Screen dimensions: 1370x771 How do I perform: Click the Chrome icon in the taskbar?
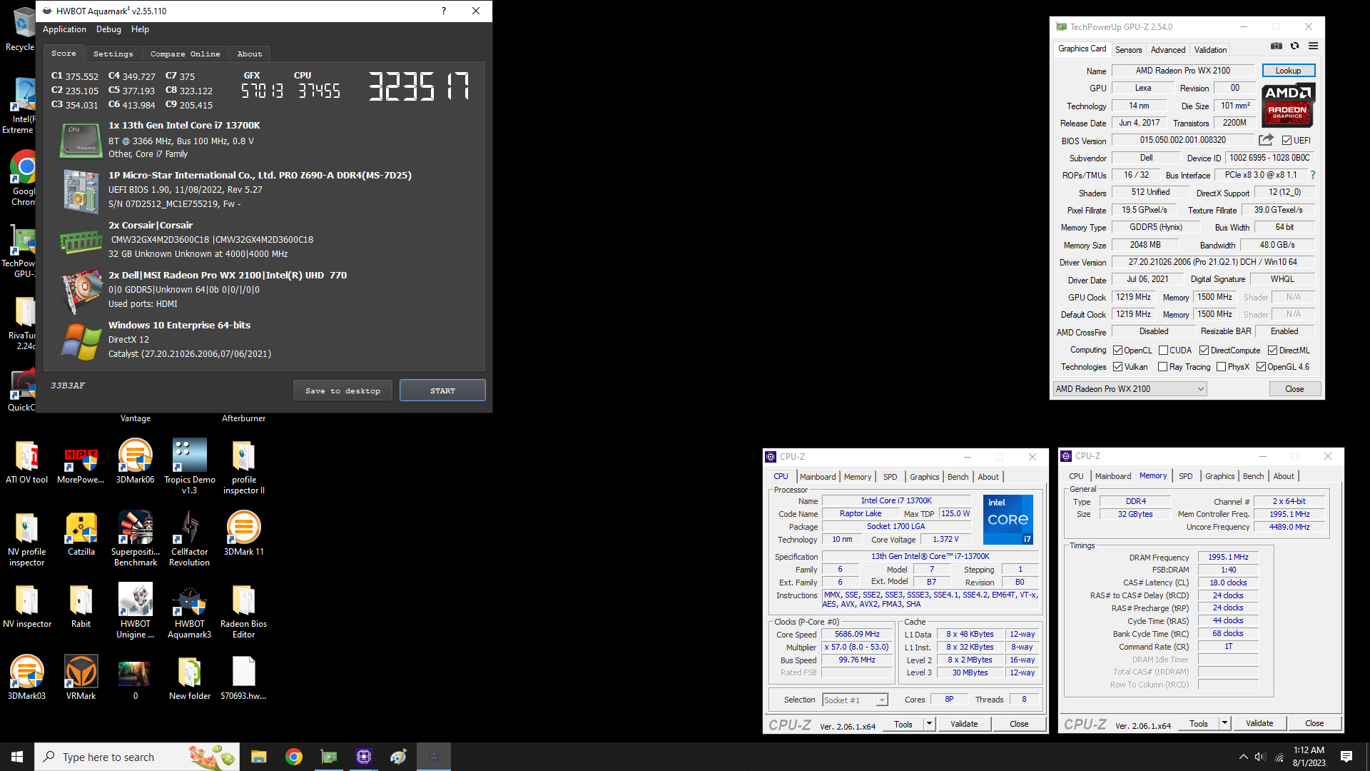[x=293, y=757]
